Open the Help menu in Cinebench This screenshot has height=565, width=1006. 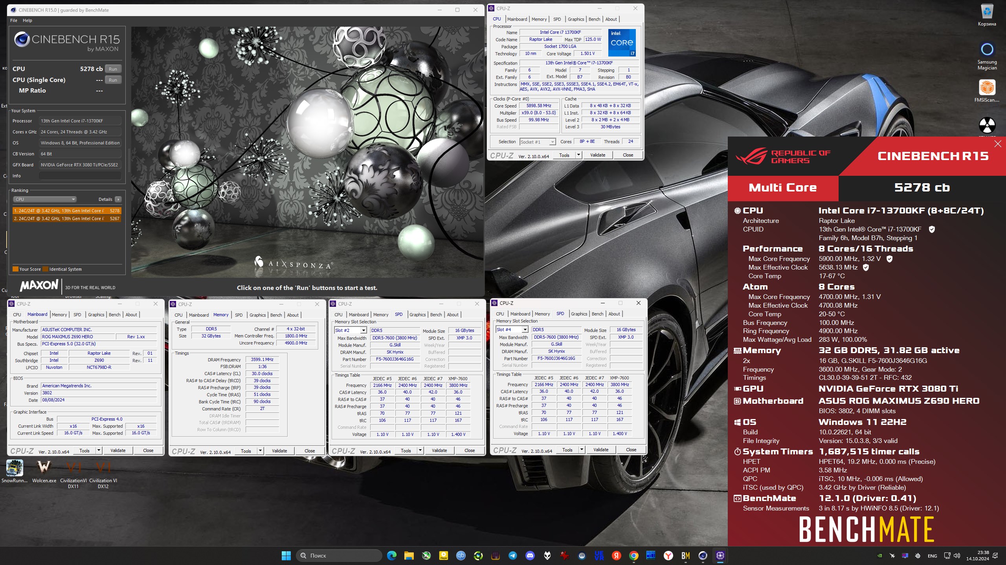[28, 20]
